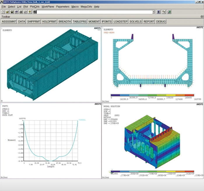
Task: Open the Pan-Zoom-Rotate tool icon
Action: pos(16,12)
